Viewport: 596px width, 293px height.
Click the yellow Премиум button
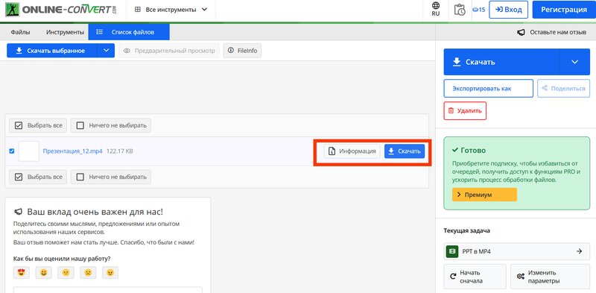coord(485,195)
